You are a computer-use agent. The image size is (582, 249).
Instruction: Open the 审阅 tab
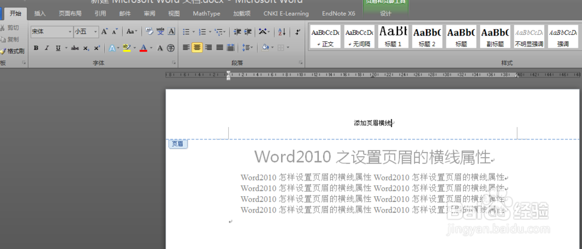click(x=149, y=14)
